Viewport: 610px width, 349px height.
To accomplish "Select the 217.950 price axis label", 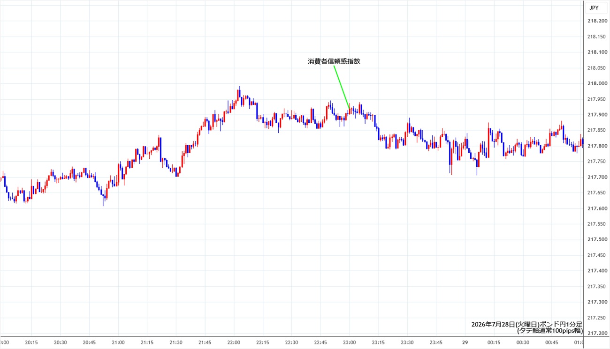I will [x=596, y=99].
